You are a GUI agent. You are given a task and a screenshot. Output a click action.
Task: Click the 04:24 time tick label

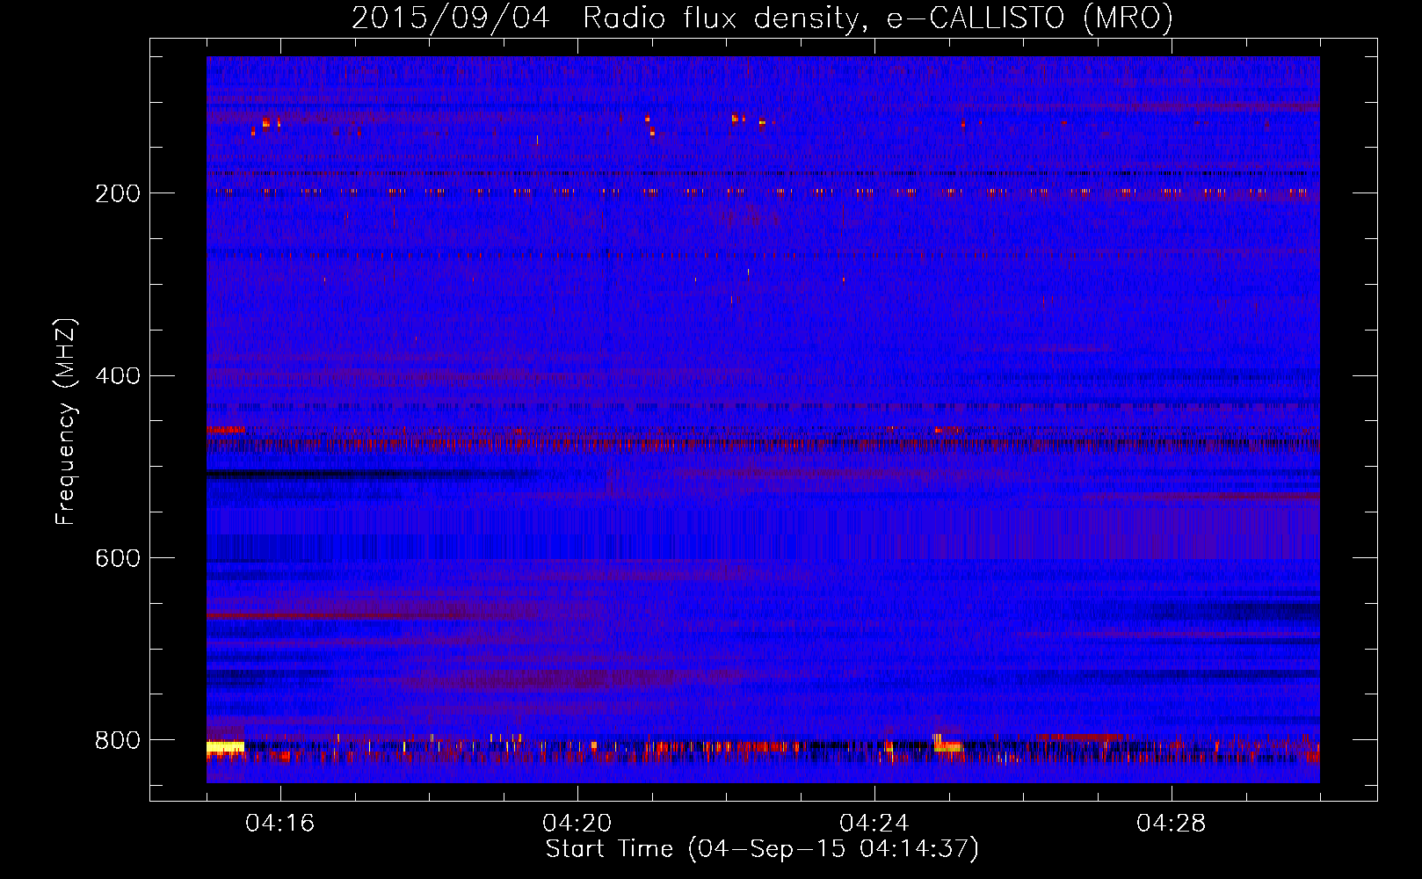[874, 824]
